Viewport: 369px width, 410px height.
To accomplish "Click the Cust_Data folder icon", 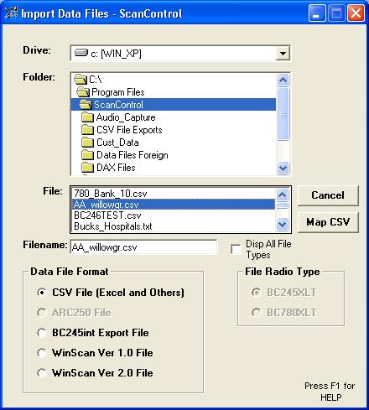I will (x=87, y=143).
